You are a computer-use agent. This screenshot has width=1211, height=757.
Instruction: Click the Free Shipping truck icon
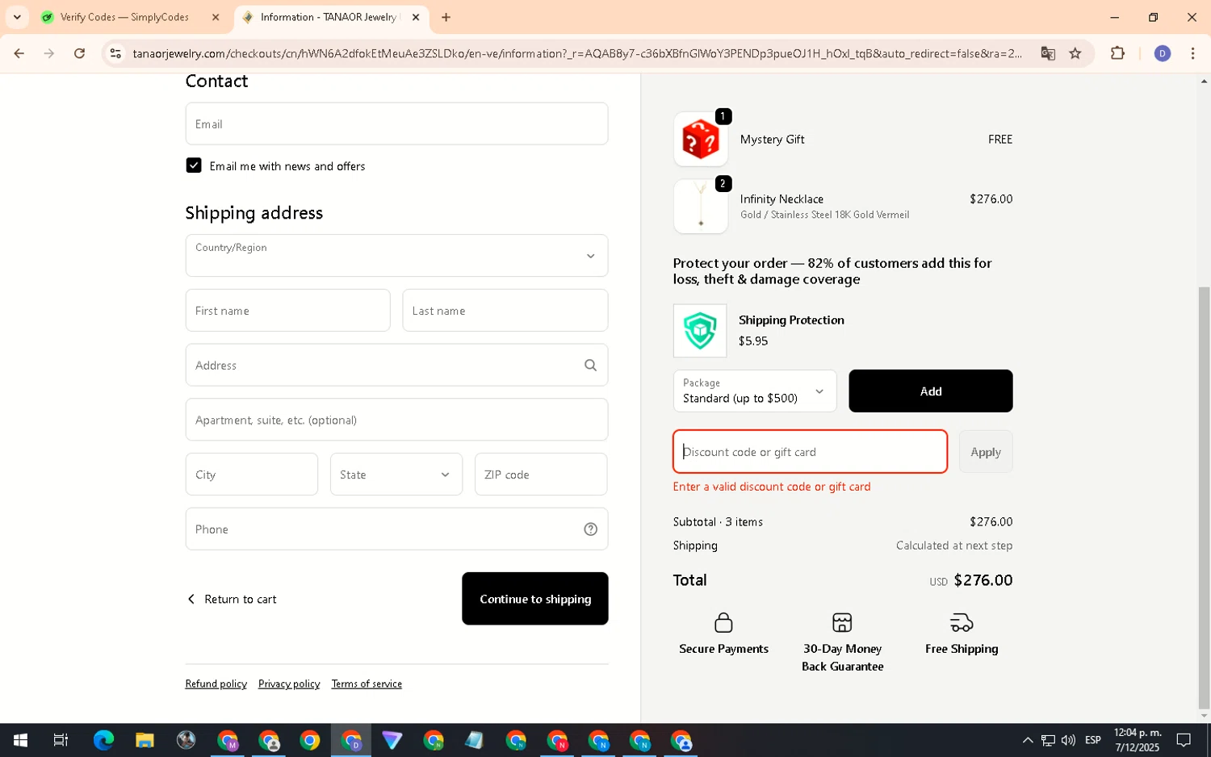pos(962,622)
